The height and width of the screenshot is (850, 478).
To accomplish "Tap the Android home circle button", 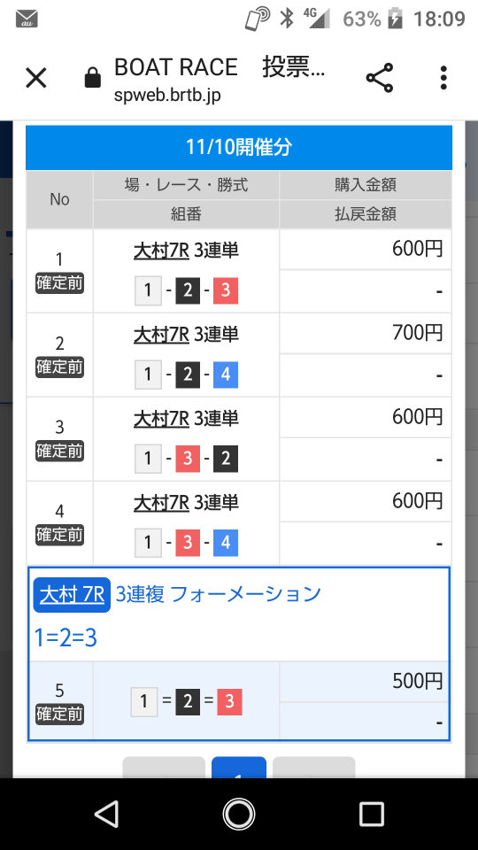I will point(239,814).
